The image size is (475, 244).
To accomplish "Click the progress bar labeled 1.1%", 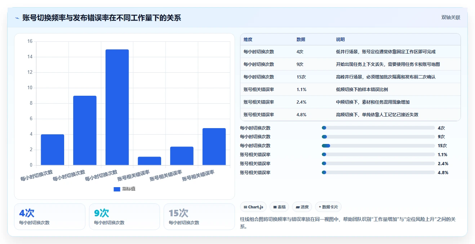I will (x=378, y=154).
